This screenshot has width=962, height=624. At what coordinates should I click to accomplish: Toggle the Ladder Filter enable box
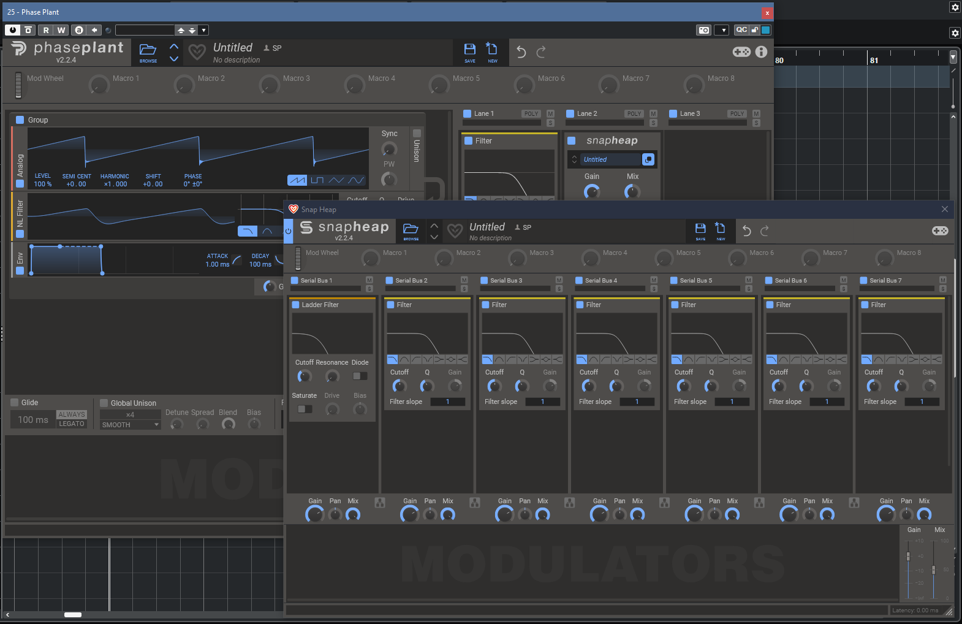pyautogui.click(x=295, y=305)
